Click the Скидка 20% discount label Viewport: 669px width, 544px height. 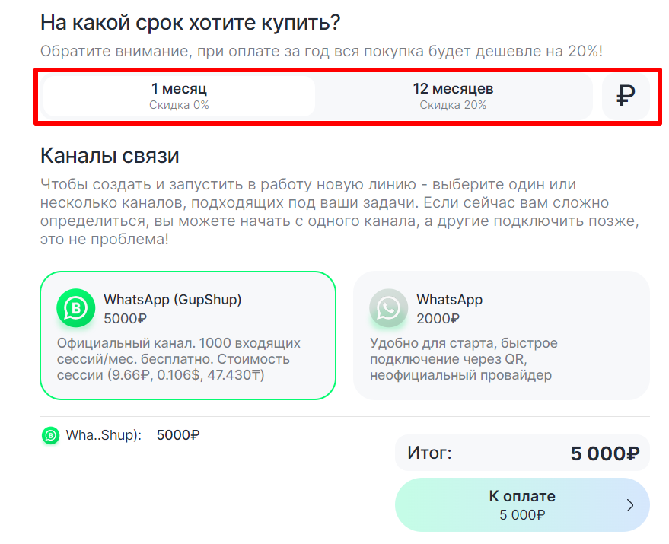[x=453, y=105]
